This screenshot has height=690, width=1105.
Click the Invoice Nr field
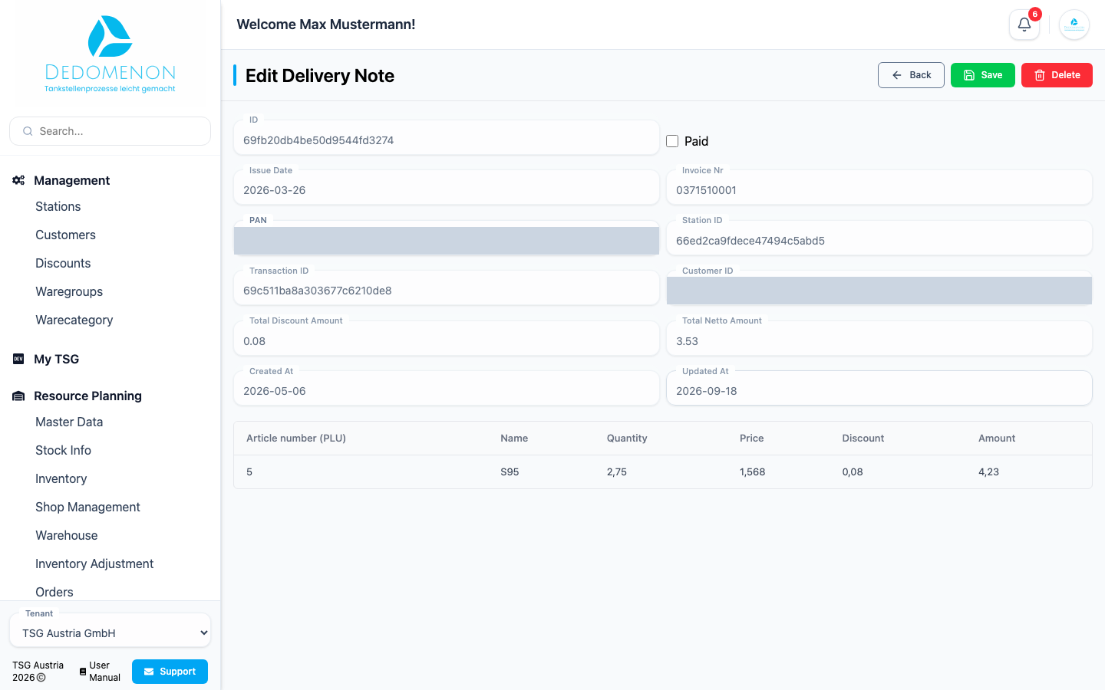tap(879, 188)
